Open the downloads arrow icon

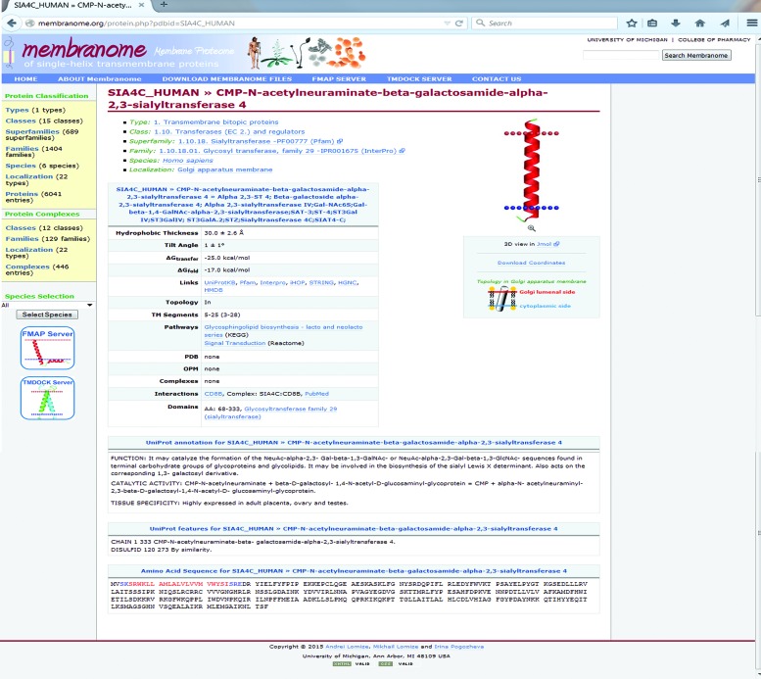click(x=676, y=23)
